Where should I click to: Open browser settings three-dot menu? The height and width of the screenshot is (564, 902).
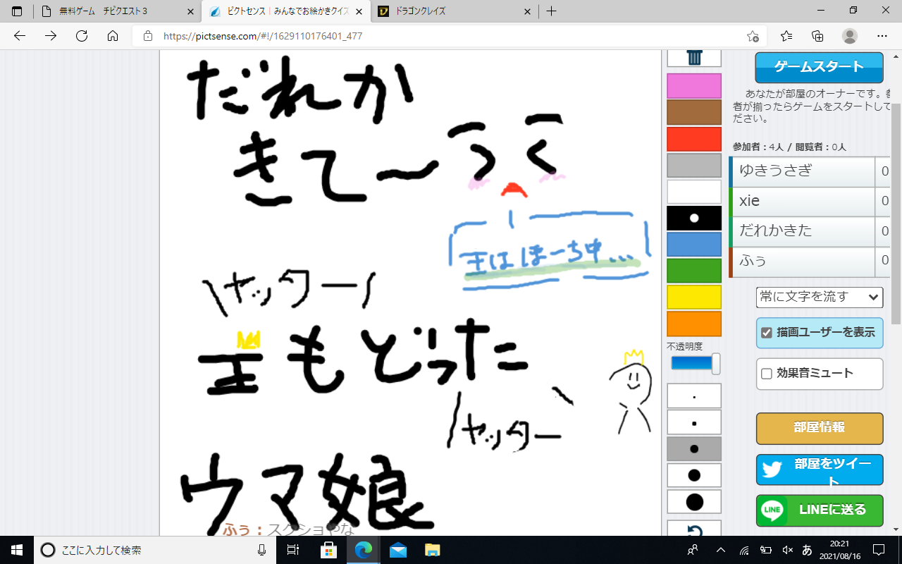pos(882,36)
